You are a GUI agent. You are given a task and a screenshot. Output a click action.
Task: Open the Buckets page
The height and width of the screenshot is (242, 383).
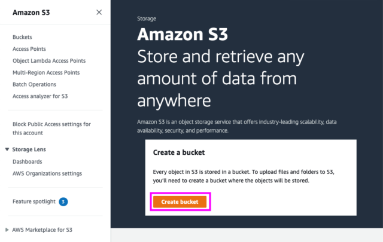(22, 37)
